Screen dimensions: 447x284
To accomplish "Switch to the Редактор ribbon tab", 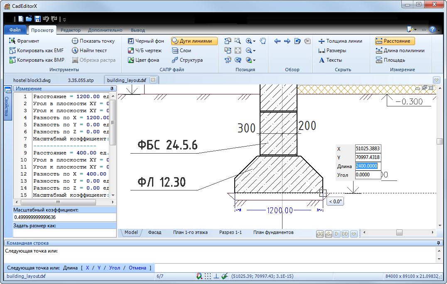I will (x=70, y=30).
